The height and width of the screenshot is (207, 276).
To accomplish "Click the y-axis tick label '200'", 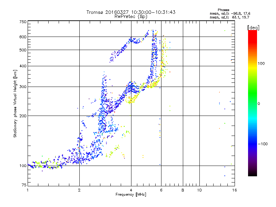I will click(23, 116).
